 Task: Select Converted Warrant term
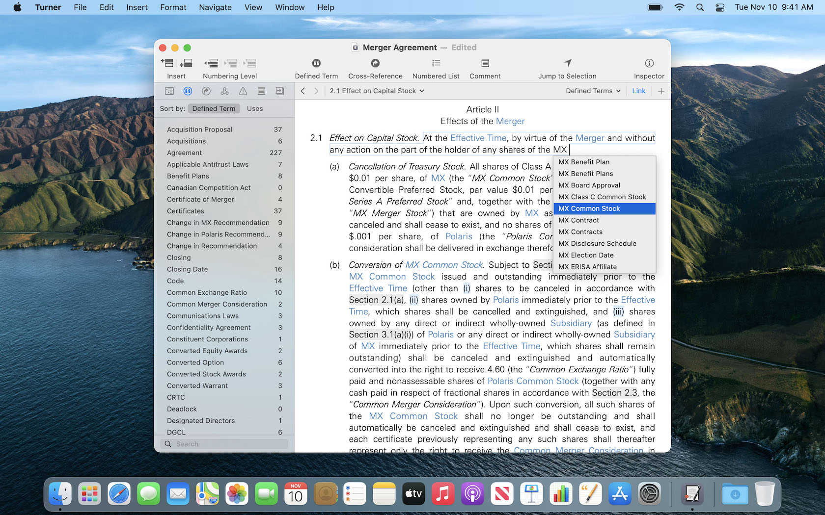pyautogui.click(x=224, y=386)
